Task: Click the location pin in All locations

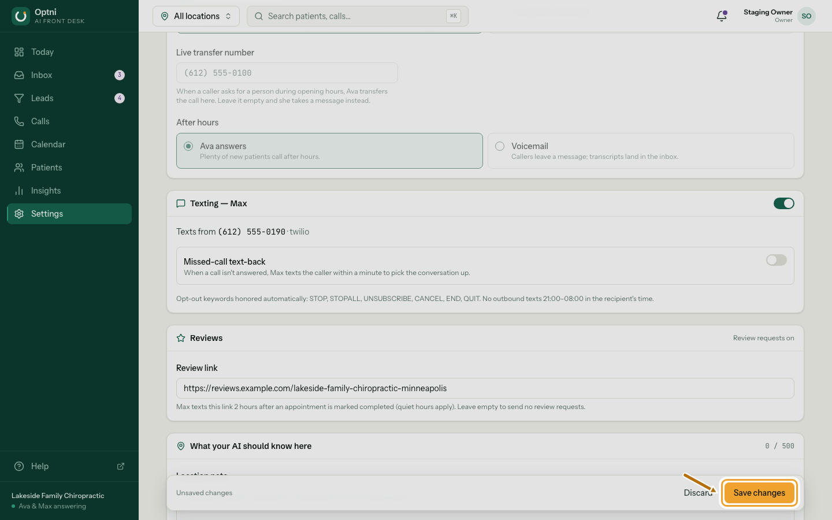Action: (x=165, y=16)
